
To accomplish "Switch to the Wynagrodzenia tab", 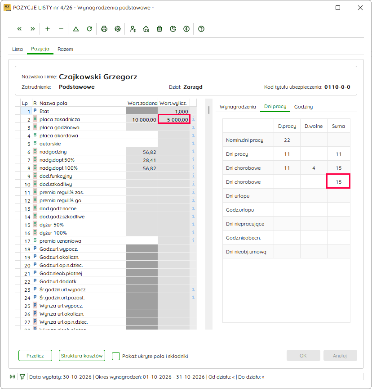I will tap(238, 107).
